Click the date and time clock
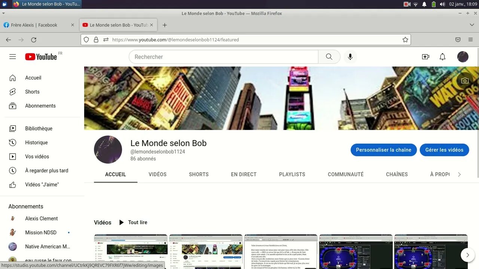Viewport: 479px width, 269px height. 463,4
